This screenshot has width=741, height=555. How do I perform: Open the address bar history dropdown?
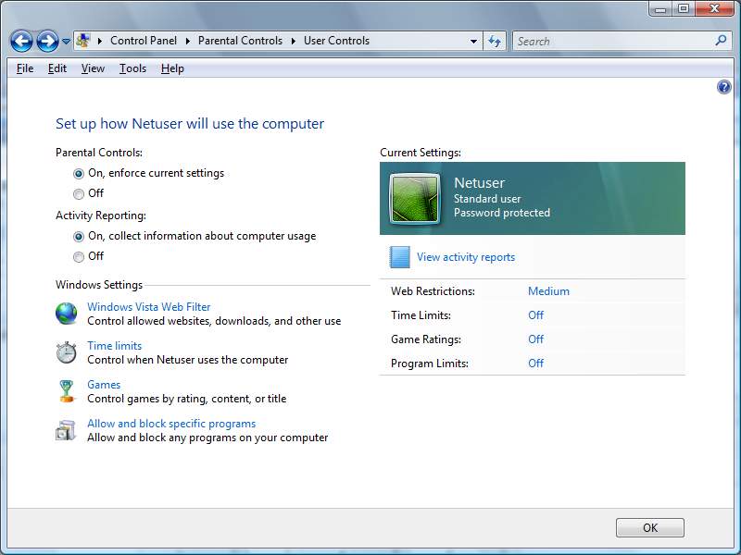[x=473, y=41]
